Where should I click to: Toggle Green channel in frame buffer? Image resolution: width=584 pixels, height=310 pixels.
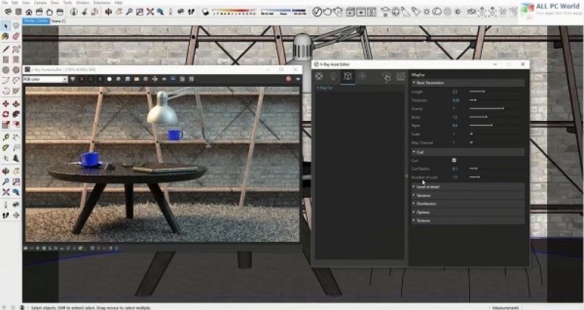click(x=91, y=79)
